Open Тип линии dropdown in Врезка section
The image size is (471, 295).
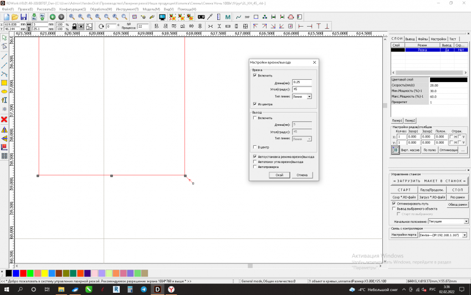309,96
